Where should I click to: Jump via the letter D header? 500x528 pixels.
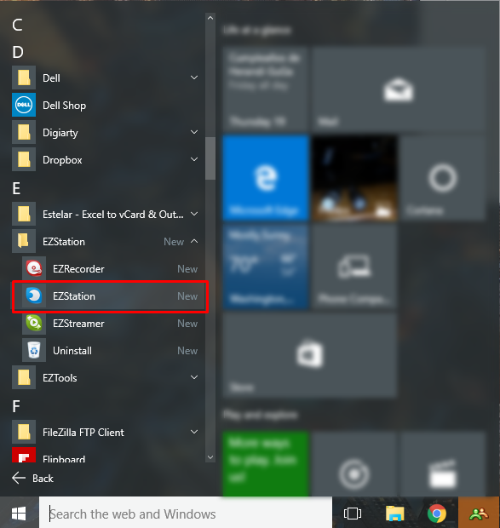click(18, 52)
